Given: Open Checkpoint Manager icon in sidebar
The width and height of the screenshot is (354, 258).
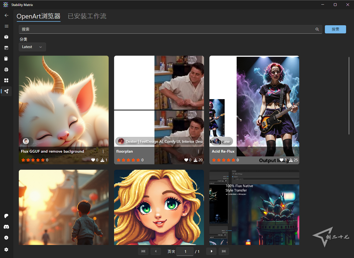Looking at the screenshot, I should 7,59.
